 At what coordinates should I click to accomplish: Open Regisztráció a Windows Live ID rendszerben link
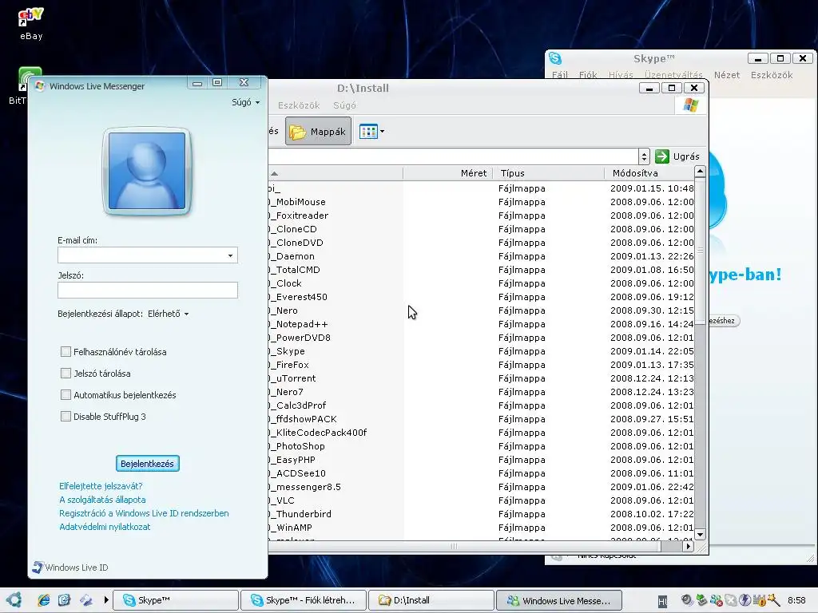coord(144,513)
